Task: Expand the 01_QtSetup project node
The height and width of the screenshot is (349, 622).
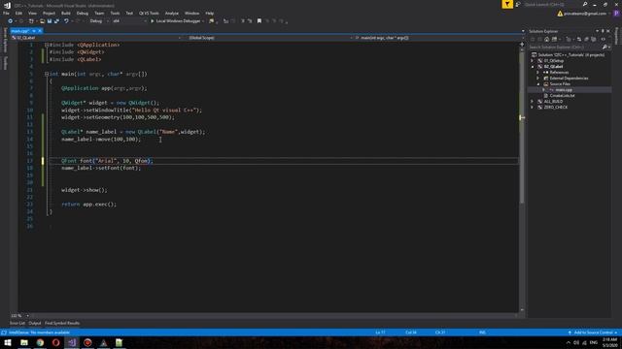Action: (x=533, y=61)
